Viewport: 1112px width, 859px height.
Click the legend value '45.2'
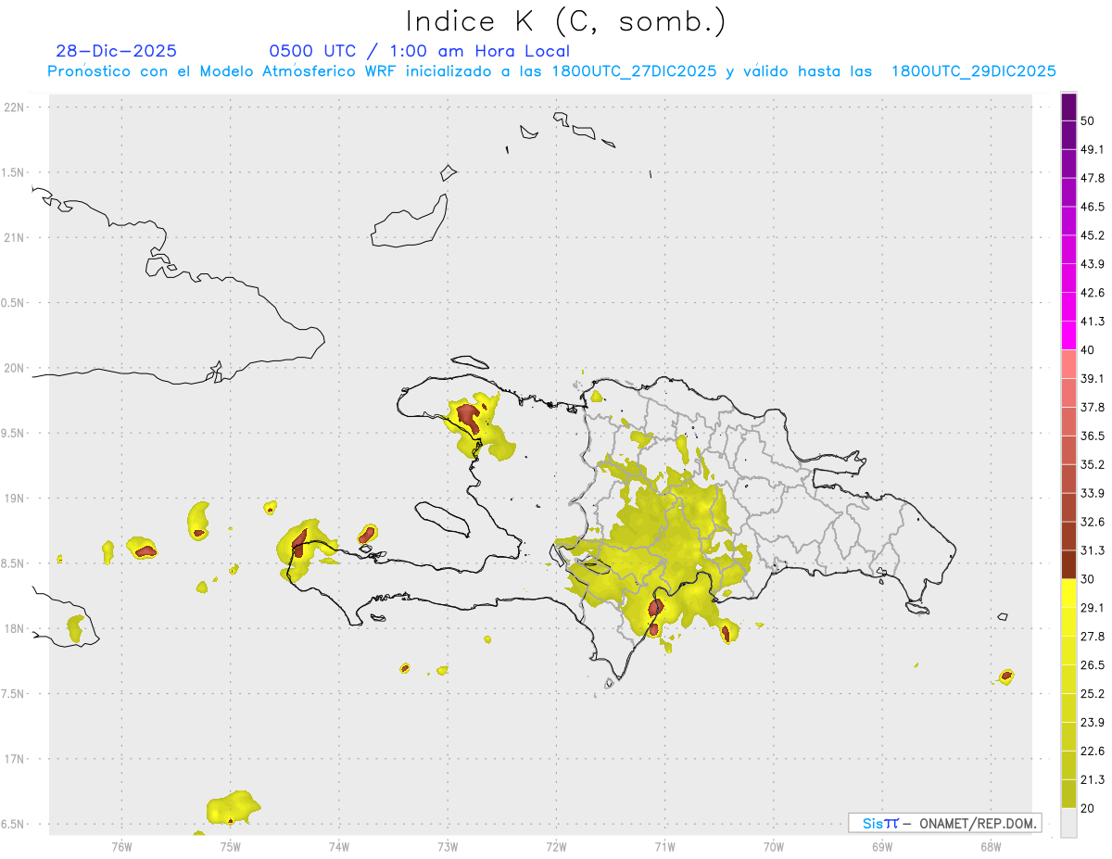pos(1093,235)
